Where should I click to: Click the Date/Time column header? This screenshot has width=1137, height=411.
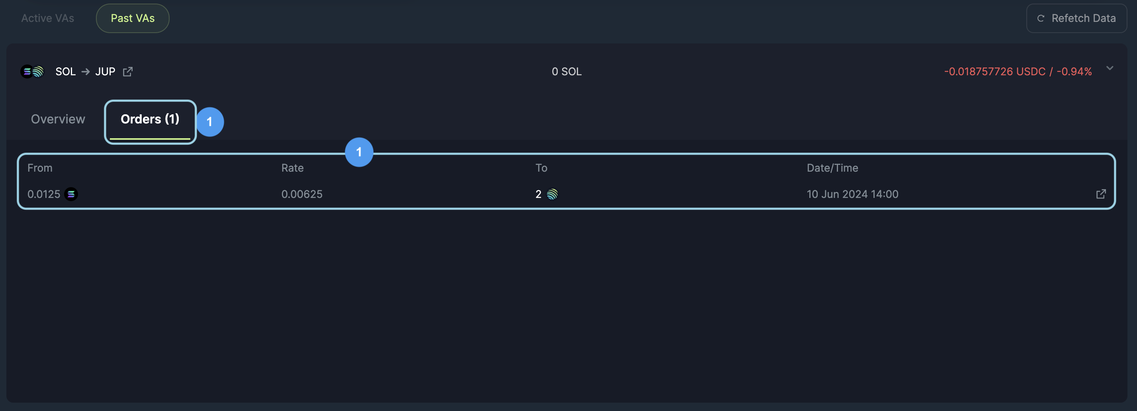(832, 168)
